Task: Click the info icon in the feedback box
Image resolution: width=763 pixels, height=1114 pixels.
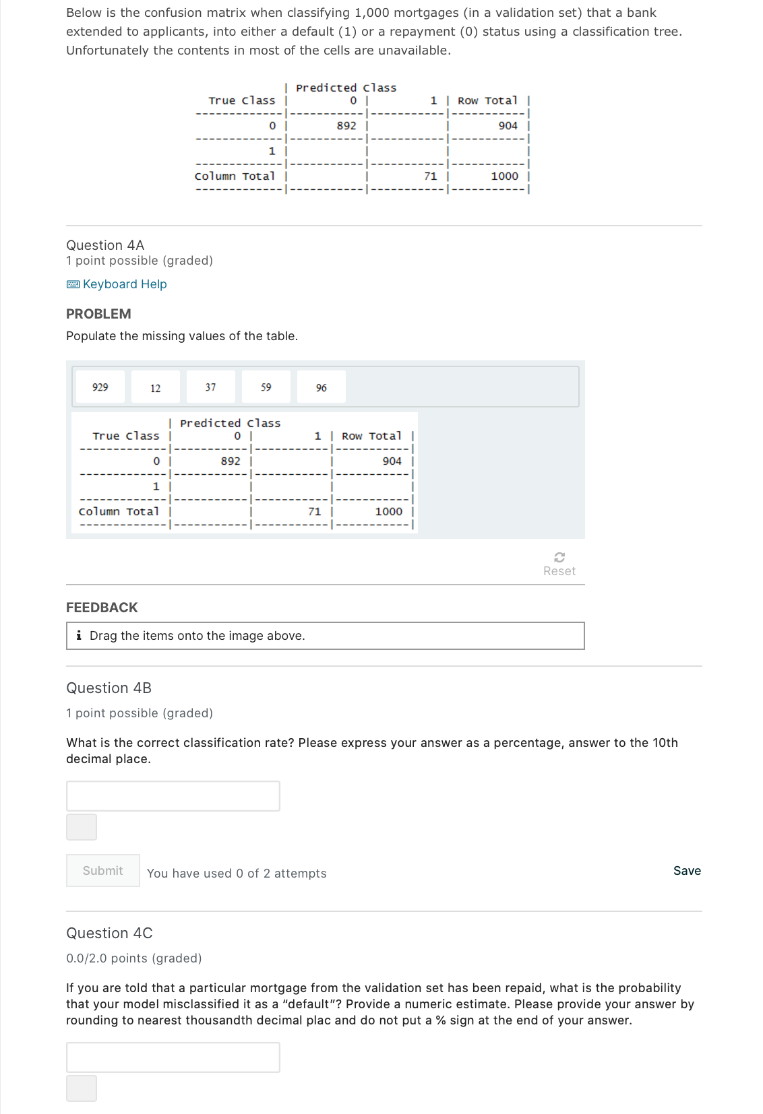Action: click(80, 635)
